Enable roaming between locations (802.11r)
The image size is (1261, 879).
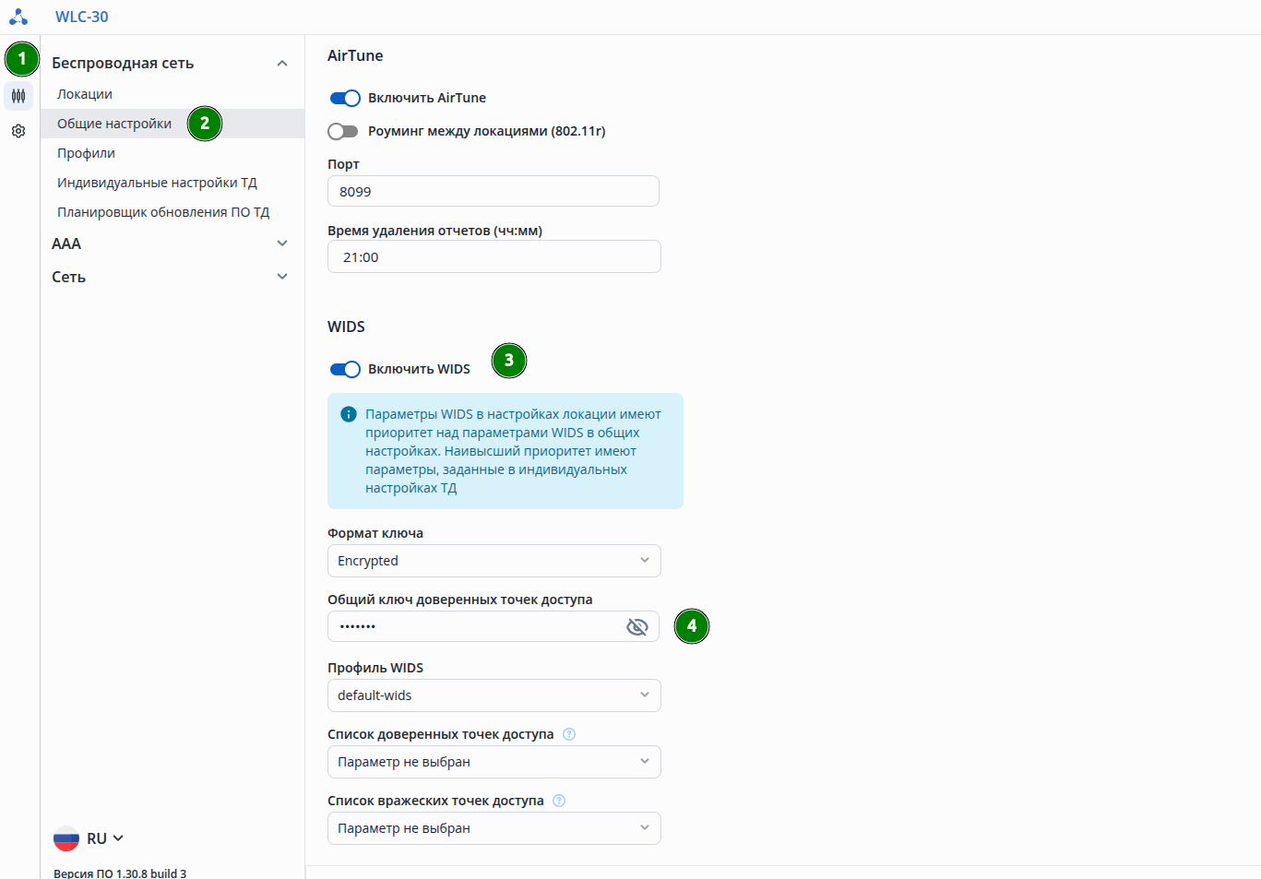point(343,132)
